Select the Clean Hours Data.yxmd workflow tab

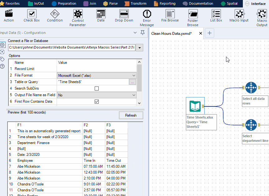tap(174, 33)
